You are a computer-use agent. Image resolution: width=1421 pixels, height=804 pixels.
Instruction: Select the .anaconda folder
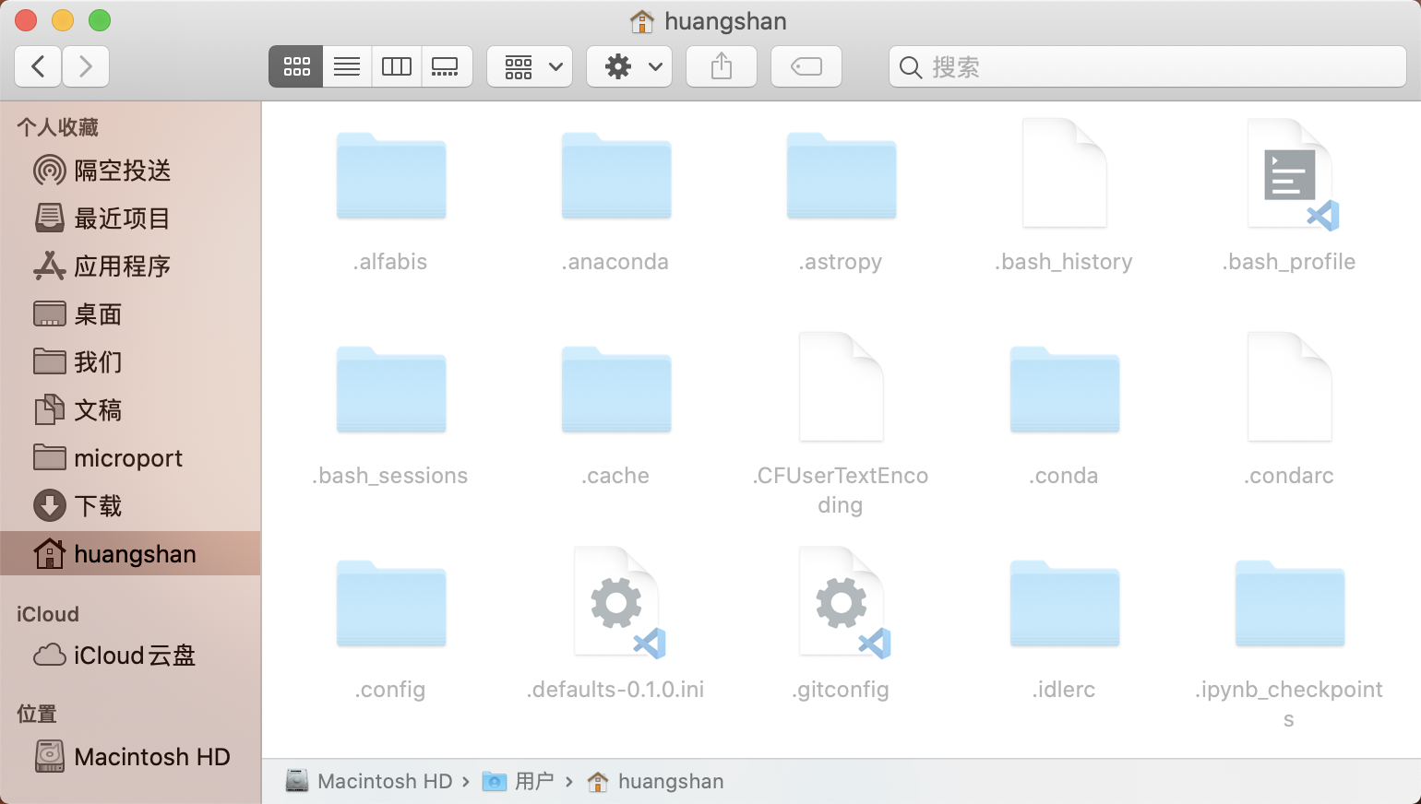tap(616, 176)
